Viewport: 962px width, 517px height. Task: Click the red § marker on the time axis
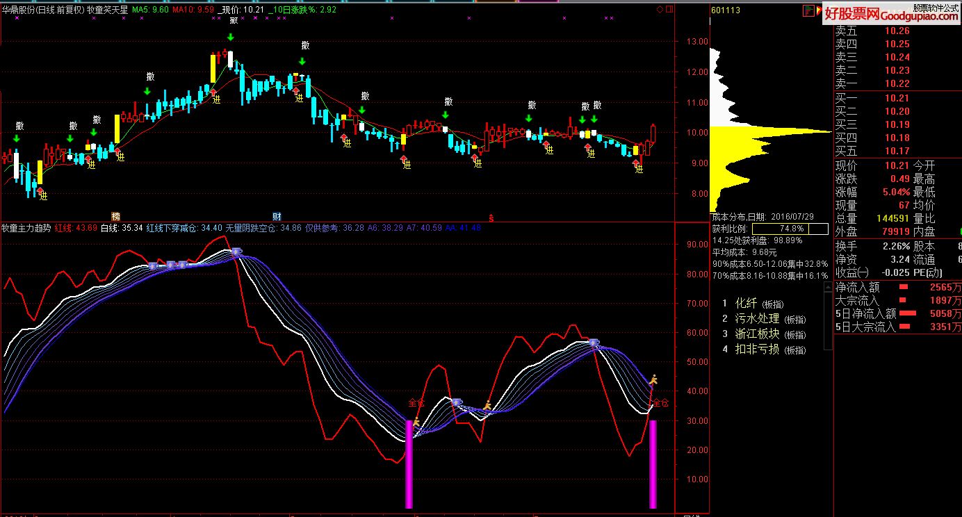[491, 218]
